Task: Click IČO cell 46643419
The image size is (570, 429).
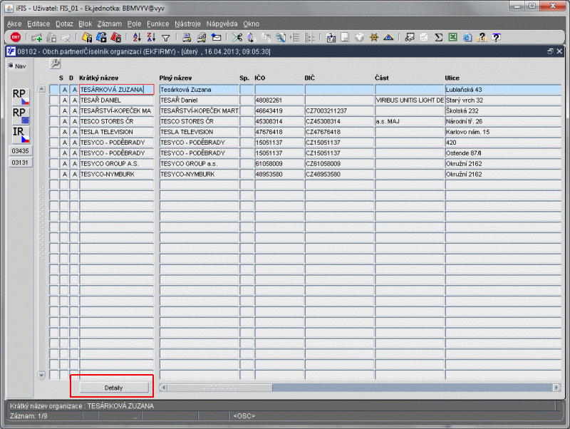Action: coord(279,110)
